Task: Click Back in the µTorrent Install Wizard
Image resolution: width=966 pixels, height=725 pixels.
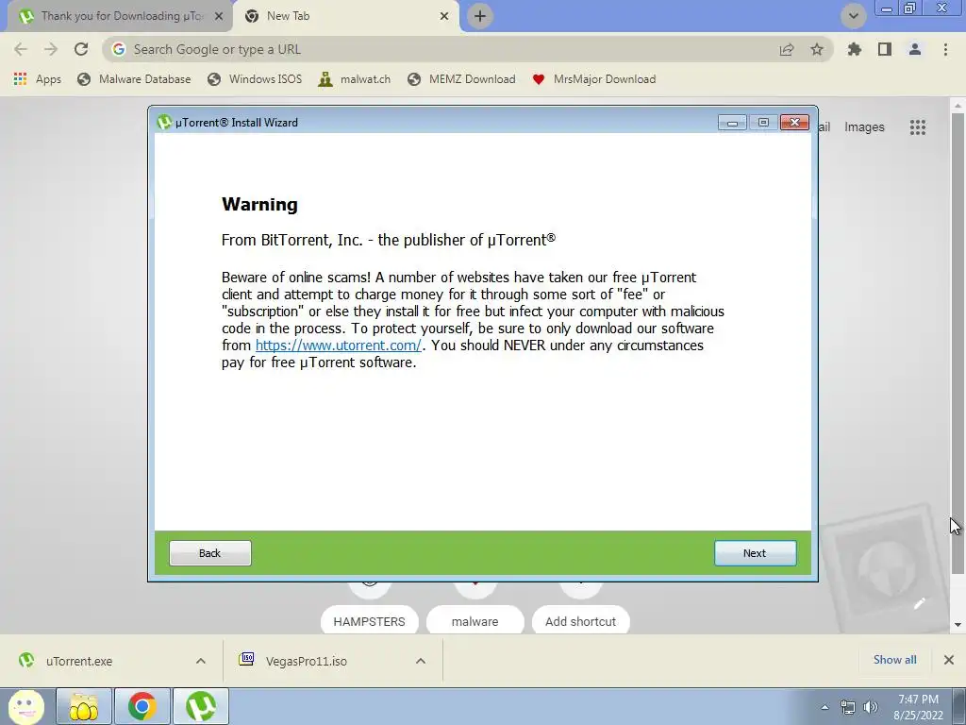Action: pyautogui.click(x=210, y=553)
